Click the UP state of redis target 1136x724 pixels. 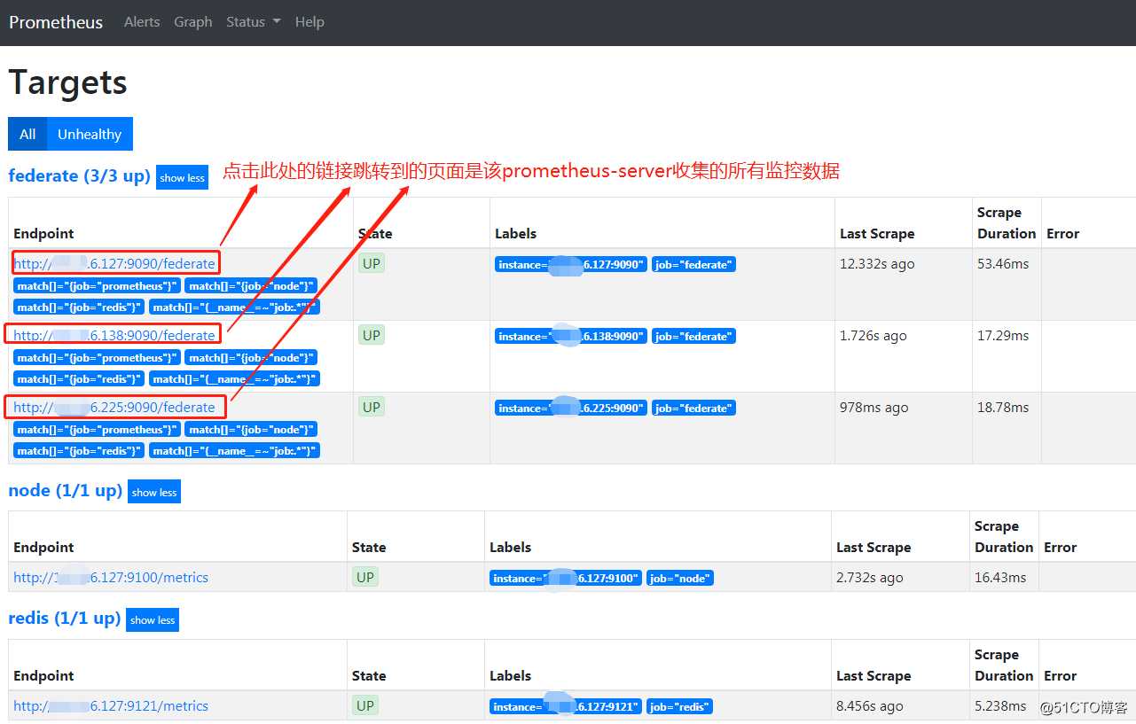click(x=365, y=705)
